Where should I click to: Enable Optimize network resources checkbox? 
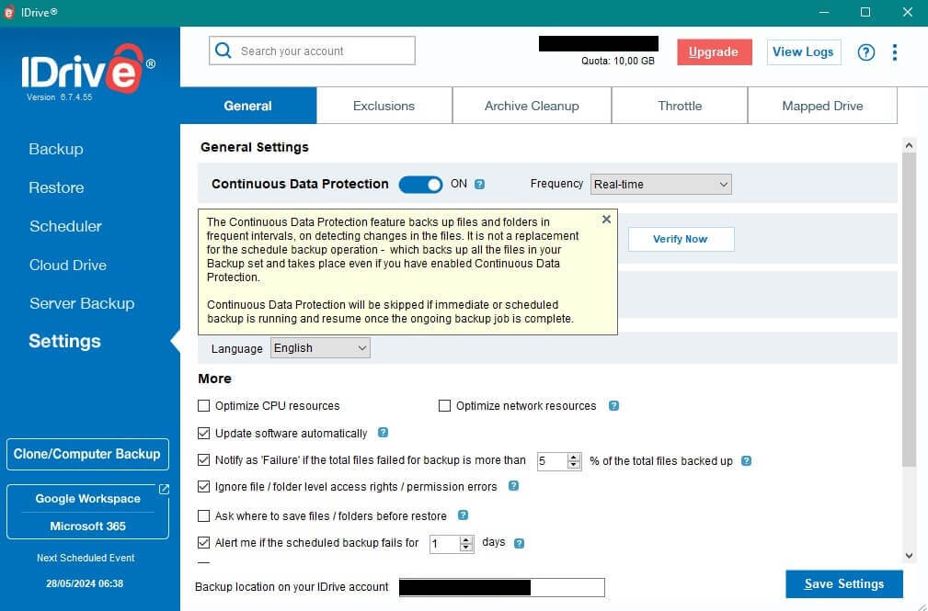(x=444, y=406)
